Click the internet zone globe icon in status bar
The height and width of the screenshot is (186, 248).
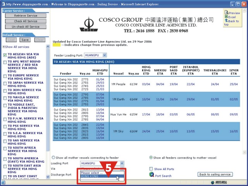pos(213,183)
